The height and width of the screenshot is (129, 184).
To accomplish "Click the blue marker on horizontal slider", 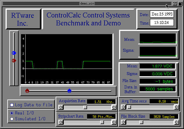I will coord(69,90).
